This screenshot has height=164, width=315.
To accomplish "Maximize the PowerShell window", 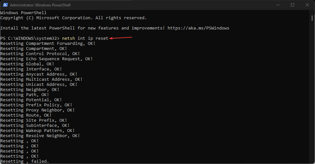I will click(x=292, y=5).
